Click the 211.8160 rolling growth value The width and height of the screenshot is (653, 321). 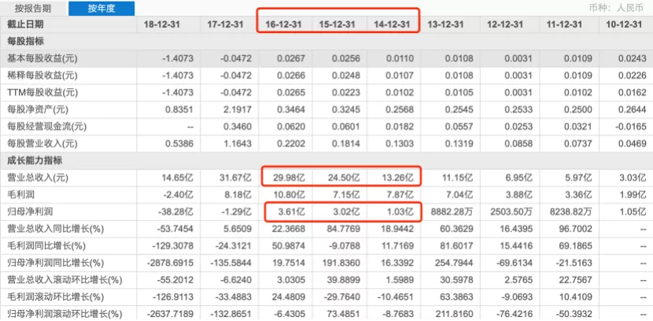coord(456,314)
